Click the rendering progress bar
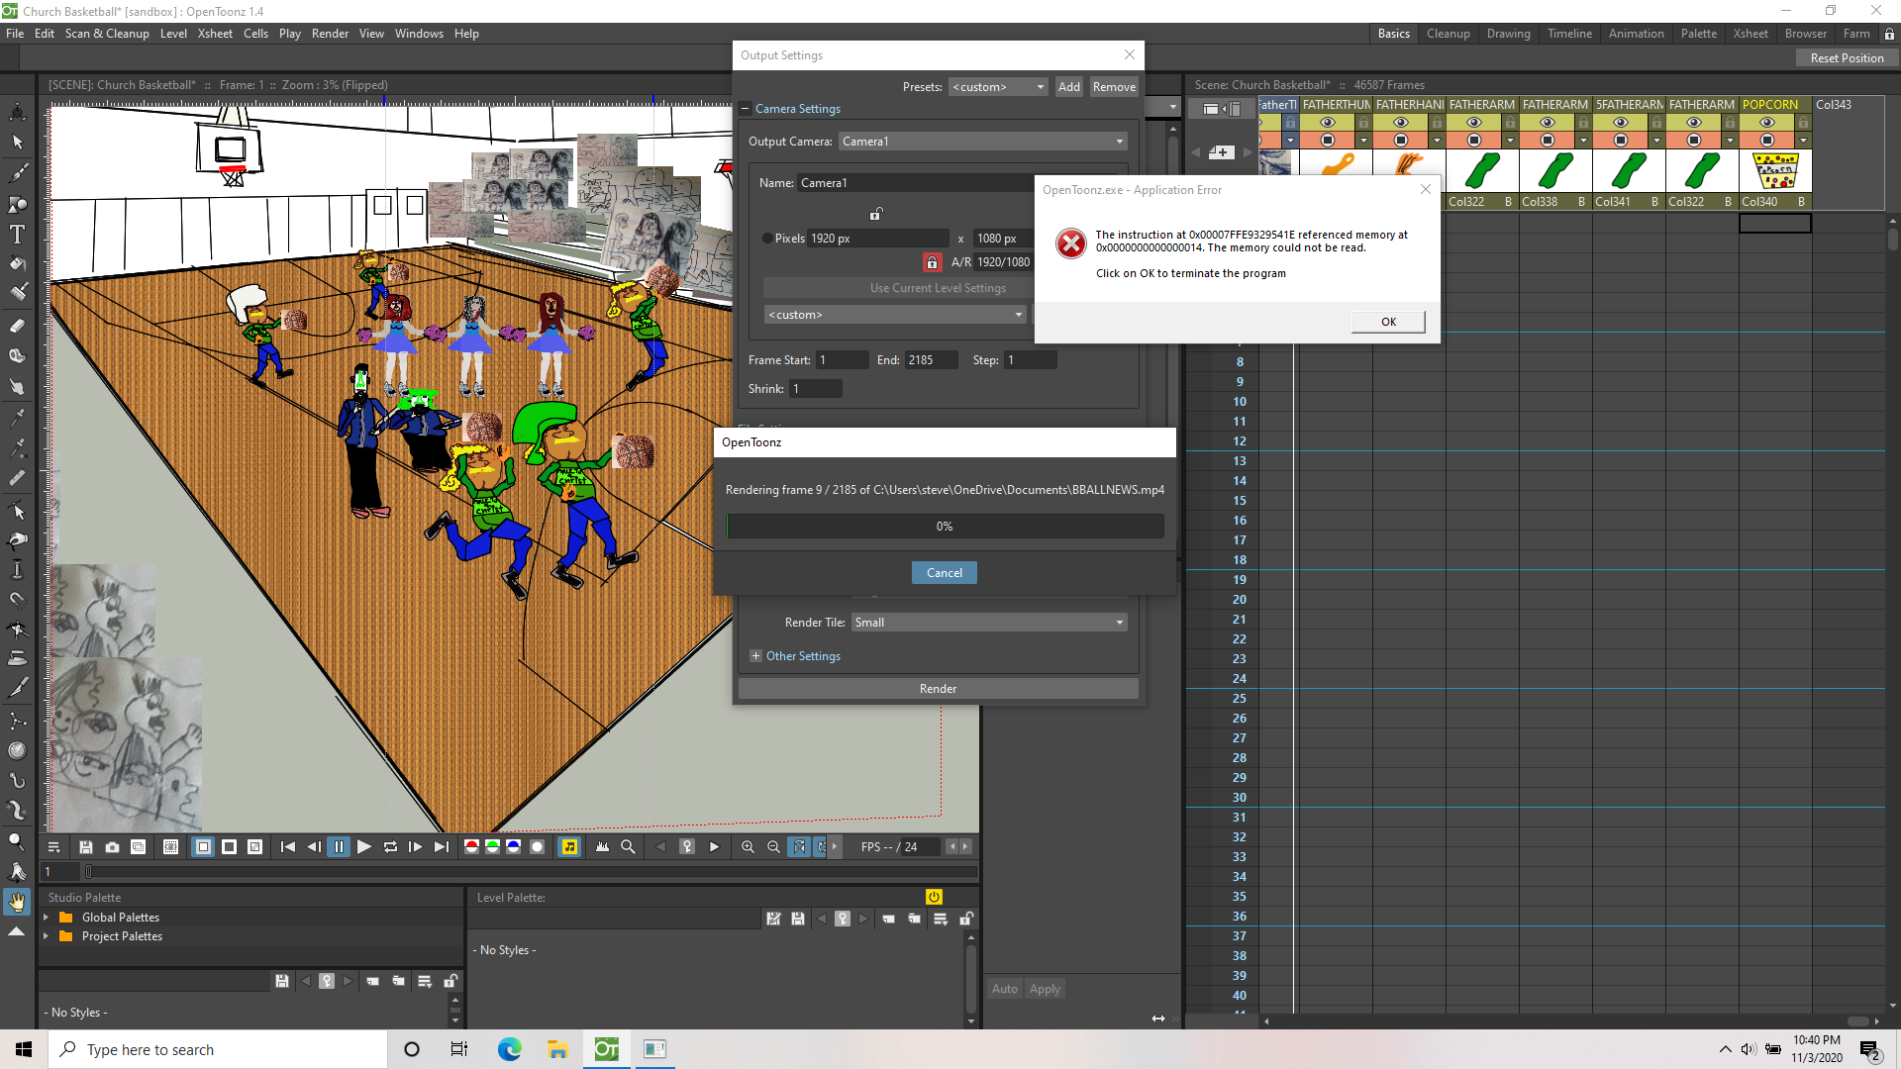1901x1069 pixels. (944, 526)
